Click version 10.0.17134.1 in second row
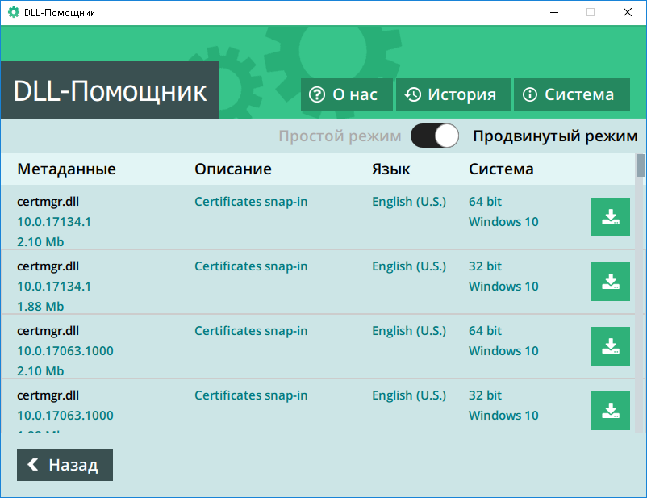Image resolution: width=647 pixels, height=498 pixels. coord(54,287)
